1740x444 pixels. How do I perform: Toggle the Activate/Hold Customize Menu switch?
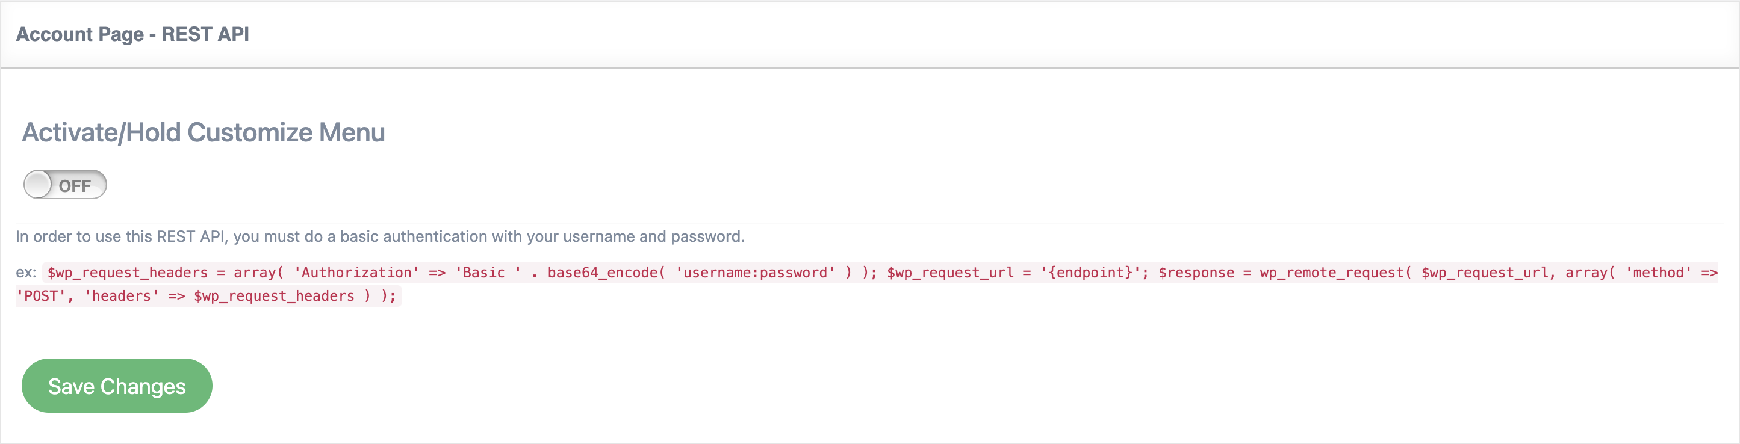pyautogui.click(x=65, y=185)
